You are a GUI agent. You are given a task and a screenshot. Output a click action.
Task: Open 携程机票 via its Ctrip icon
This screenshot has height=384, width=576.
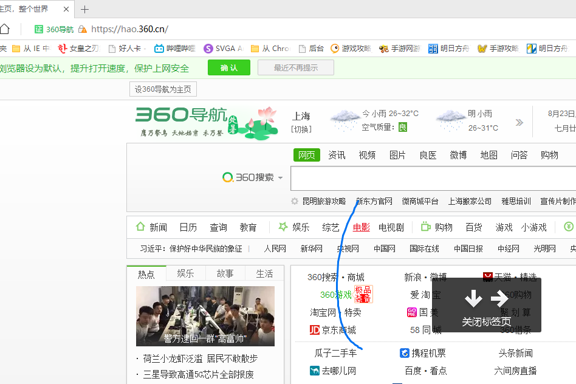coord(404,352)
